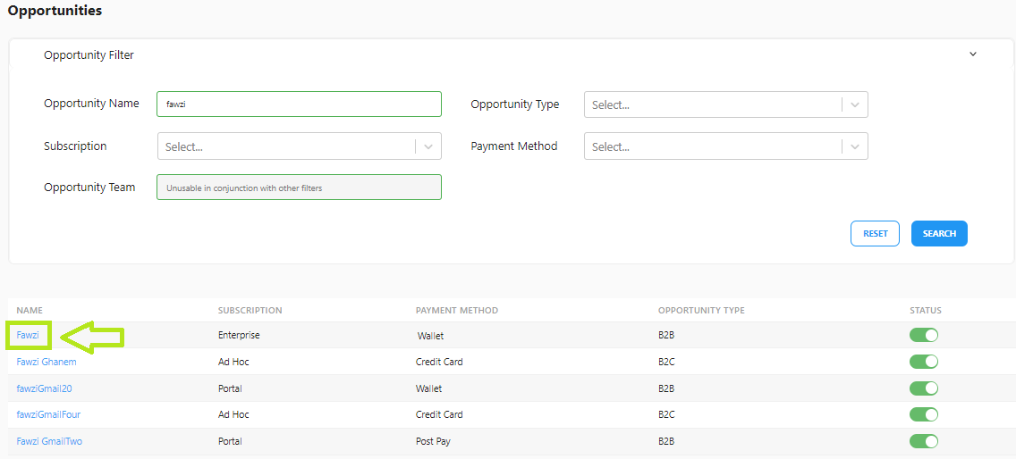The image size is (1016, 459).
Task: Open the fawziGmailFour opportunity link
Action: 48,414
